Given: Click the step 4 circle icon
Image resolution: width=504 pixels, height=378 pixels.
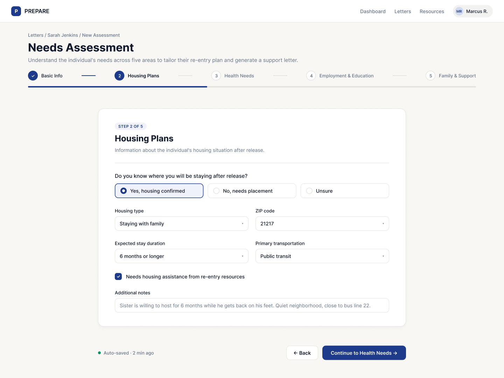Looking at the screenshot, I should point(311,76).
